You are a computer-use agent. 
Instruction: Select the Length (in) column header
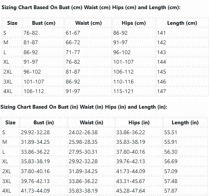pos(185,122)
